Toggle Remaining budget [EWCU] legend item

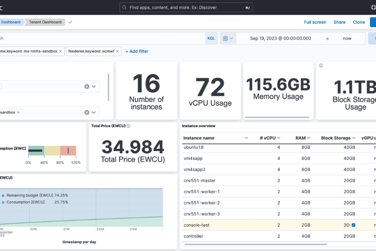pyautogui.click(x=30, y=195)
